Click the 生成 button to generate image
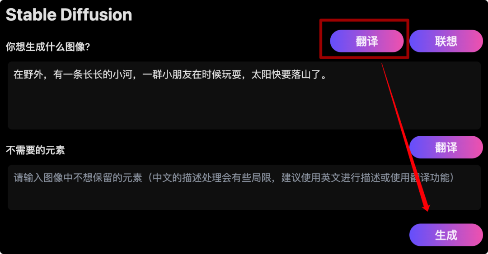 (446, 235)
